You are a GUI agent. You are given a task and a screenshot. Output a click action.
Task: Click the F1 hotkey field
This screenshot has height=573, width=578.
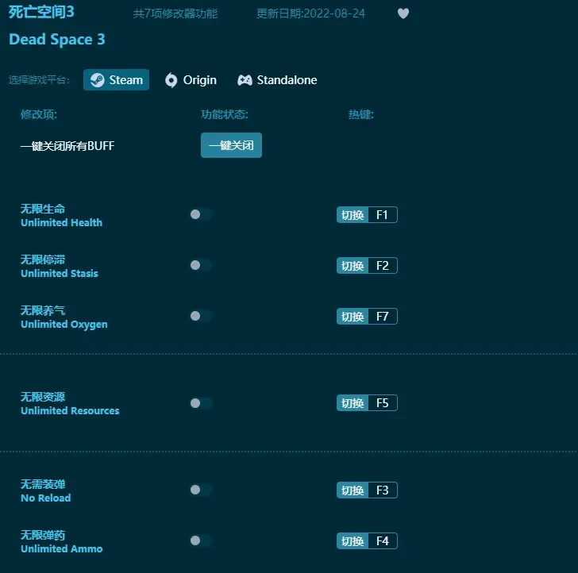click(x=383, y=215)
